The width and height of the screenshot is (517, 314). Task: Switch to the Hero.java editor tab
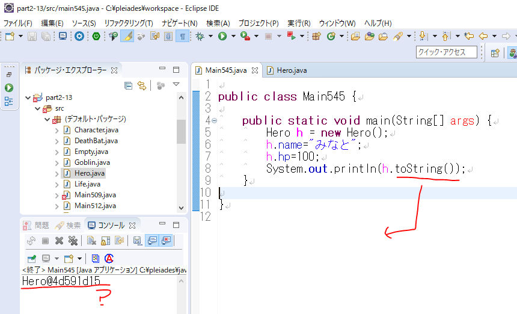pos(288,70)
